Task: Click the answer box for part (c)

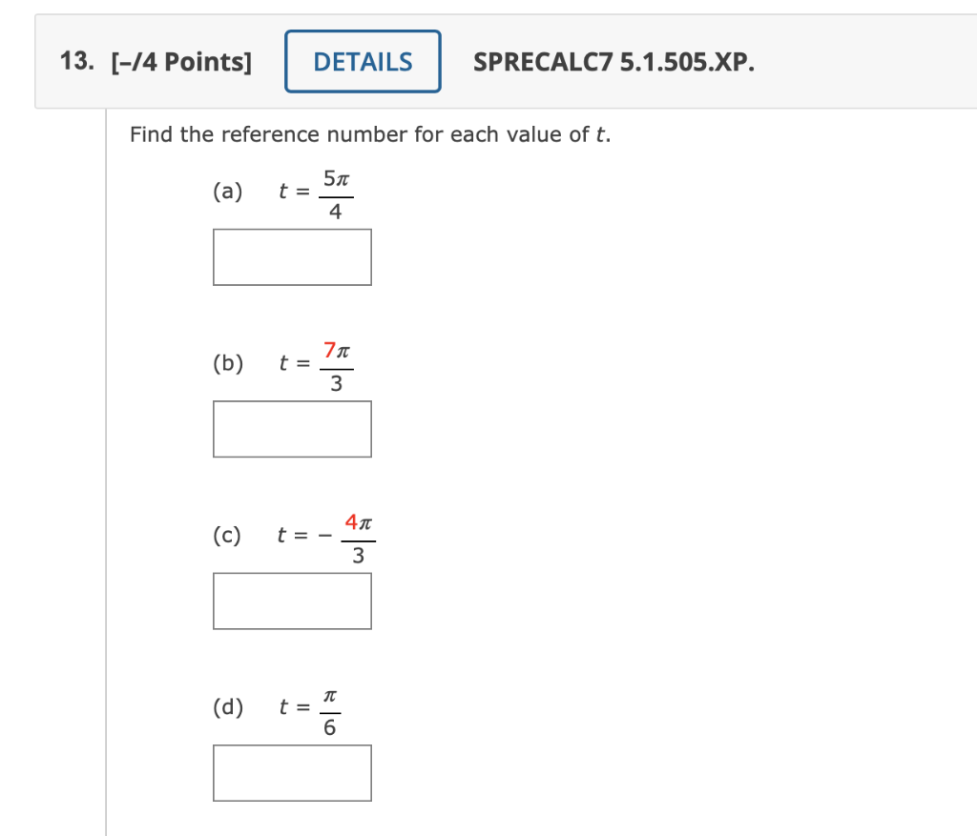Action: 292,601
